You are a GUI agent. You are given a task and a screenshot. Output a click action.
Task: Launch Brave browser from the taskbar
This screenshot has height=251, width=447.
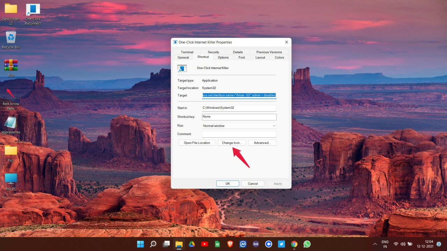[x=230, y=244]
